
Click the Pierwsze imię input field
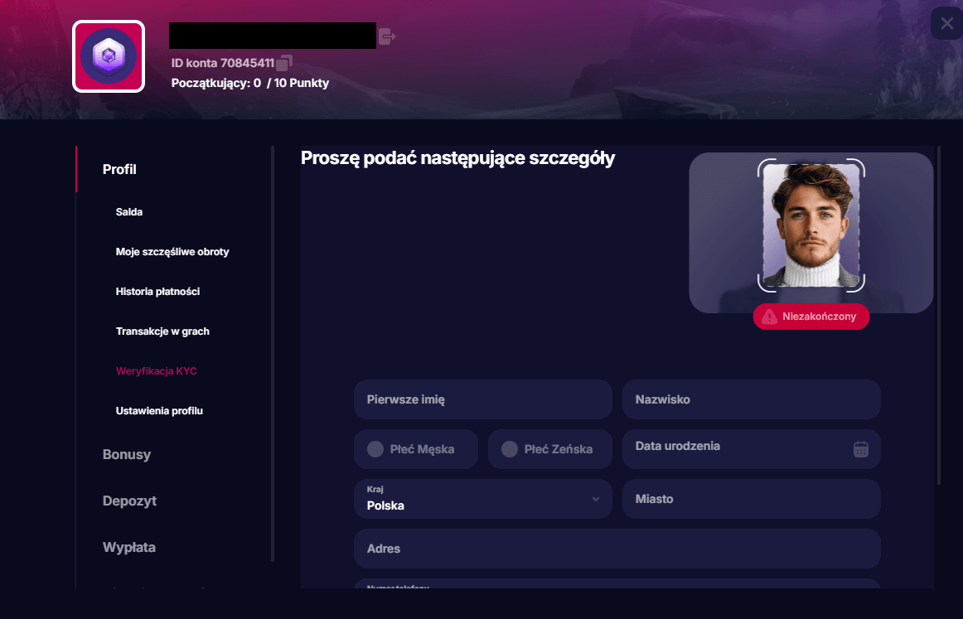point(483,399)
